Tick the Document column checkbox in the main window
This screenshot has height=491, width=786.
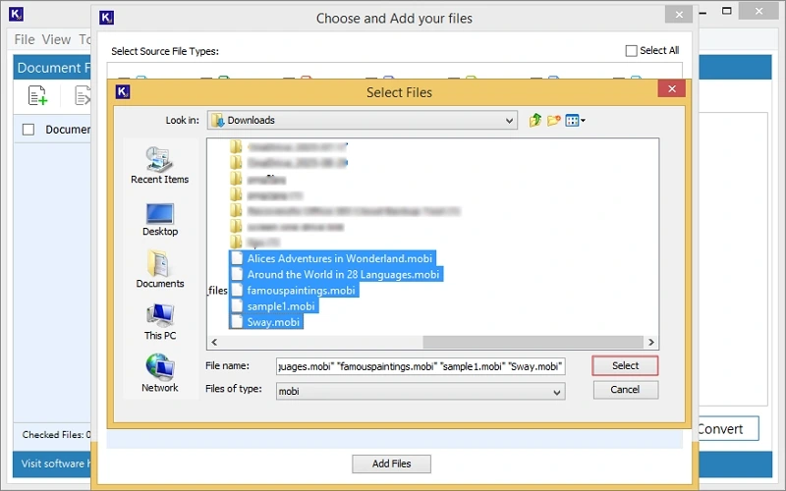tap(28, 130)
